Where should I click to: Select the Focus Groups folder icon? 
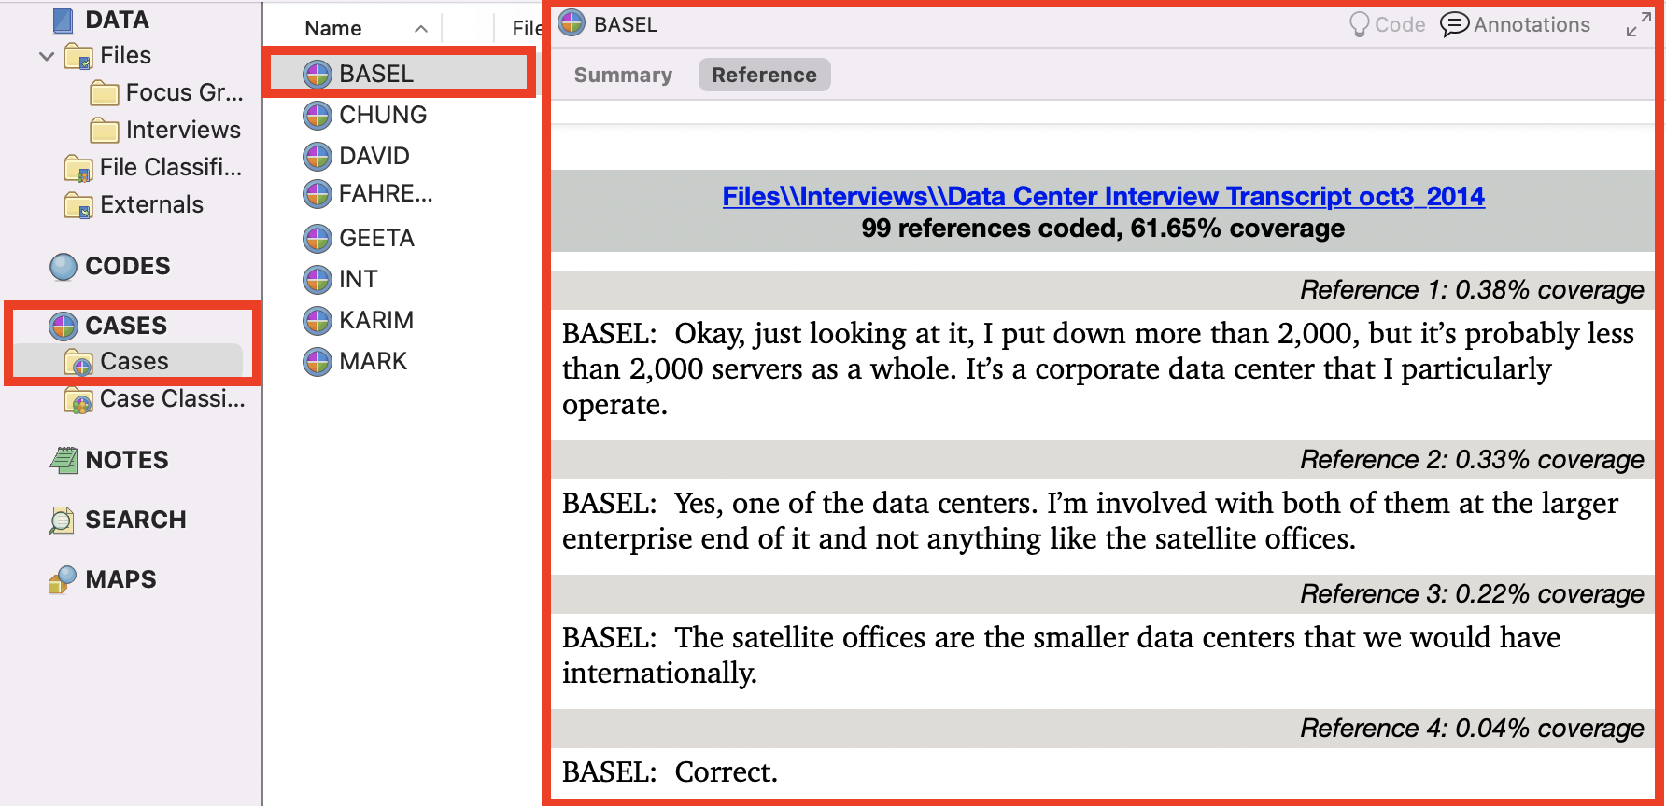point(105,93)
